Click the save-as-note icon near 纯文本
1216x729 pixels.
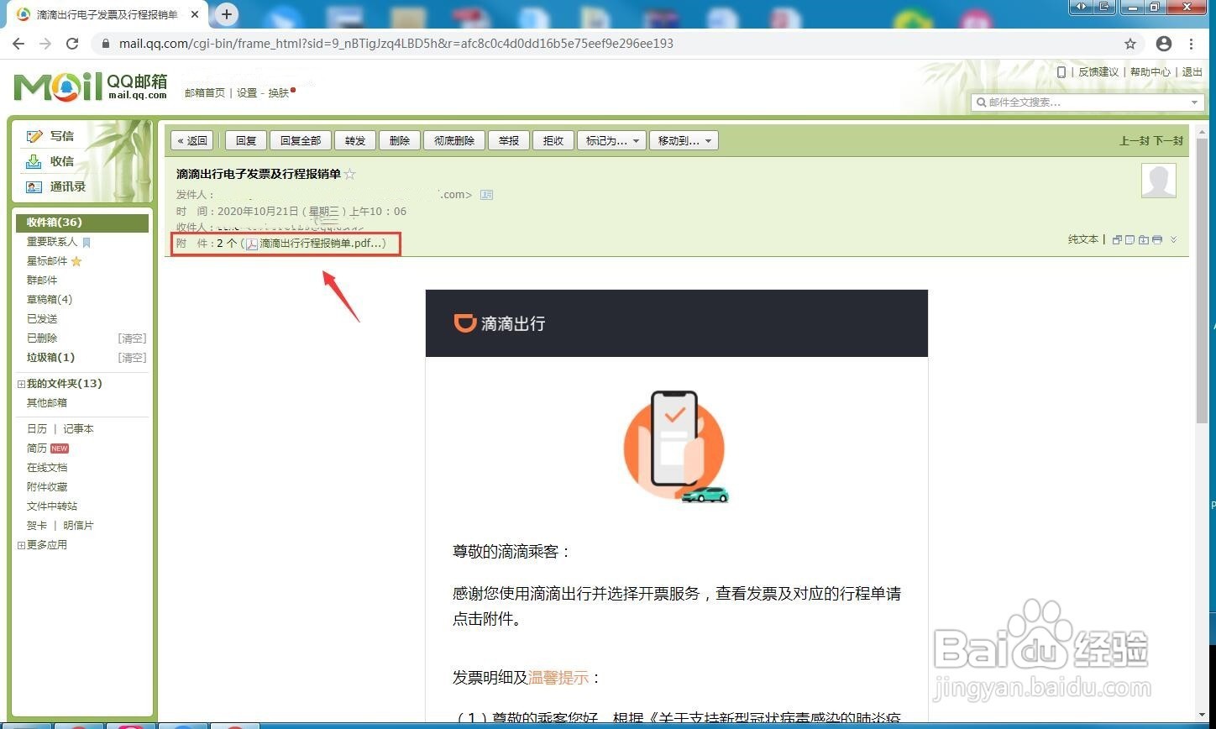[1130, 240]
